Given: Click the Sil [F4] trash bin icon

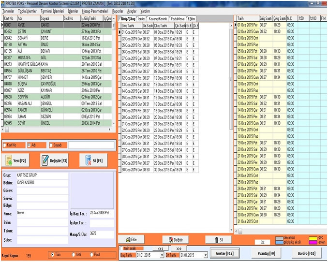Looking at the screenshot, I should pyautogui.click(x=88, y=160).
